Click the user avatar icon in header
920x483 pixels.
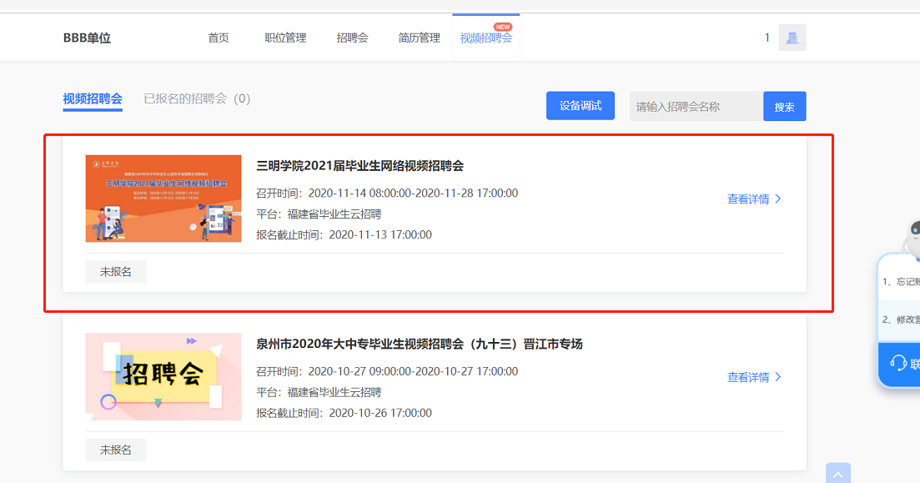(792, 38)
